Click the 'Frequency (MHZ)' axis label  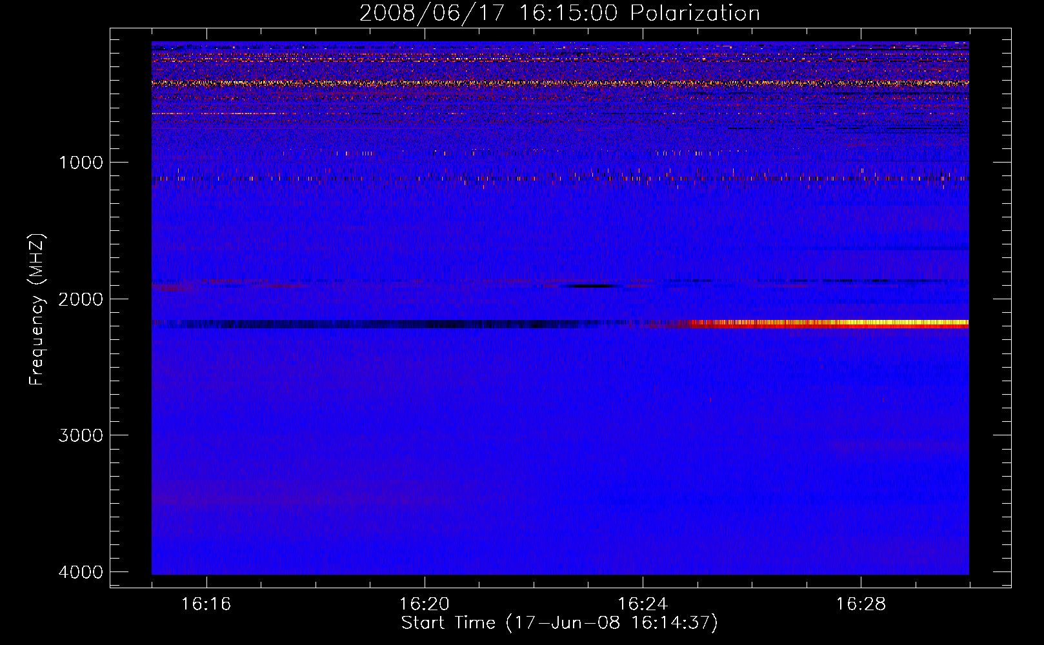click(37, 310)
